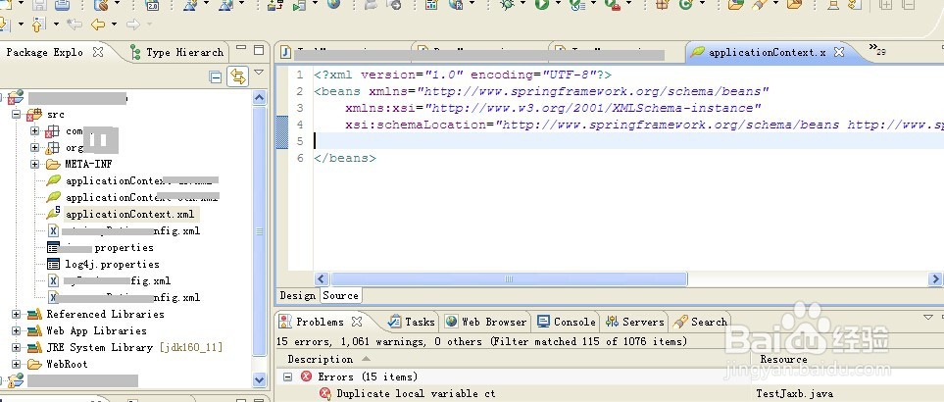Click the editor scrollbar left arrow
Viewport: 944px width, 402px height.
tap(321, 279)
